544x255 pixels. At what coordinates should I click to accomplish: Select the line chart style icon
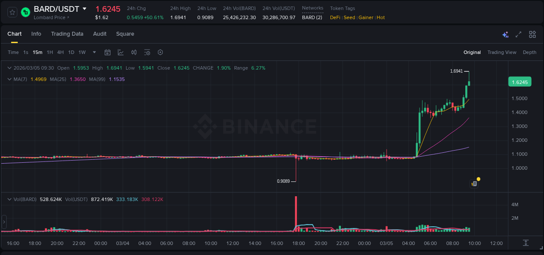click(121, 52)
